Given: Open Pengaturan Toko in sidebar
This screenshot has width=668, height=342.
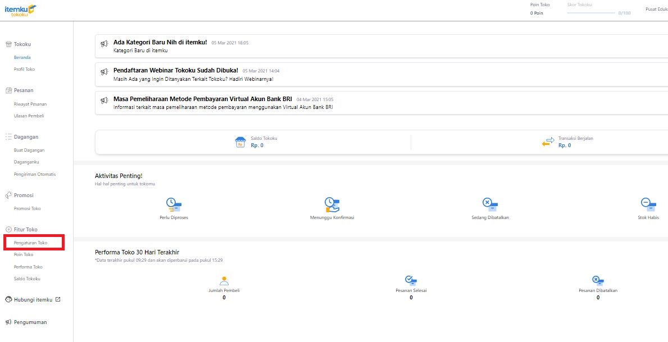Looking at the screenshot, I should pos(30,243).
